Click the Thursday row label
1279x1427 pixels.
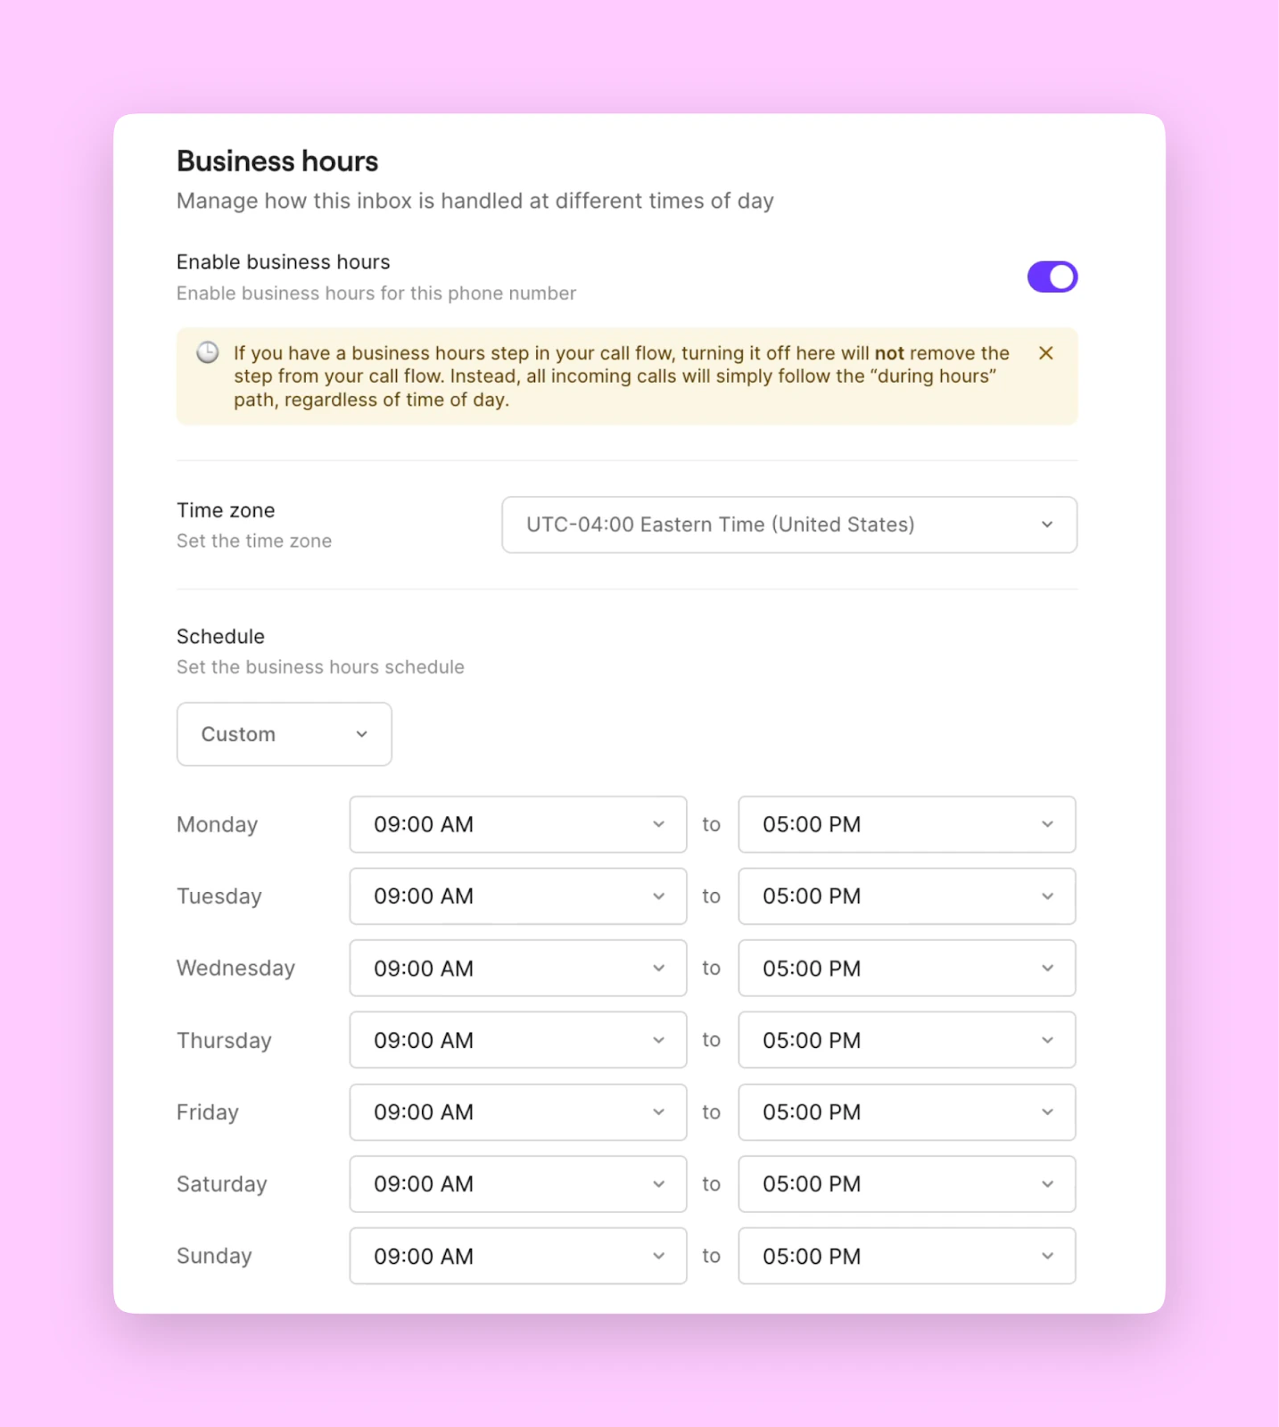tap(224, 1041)
